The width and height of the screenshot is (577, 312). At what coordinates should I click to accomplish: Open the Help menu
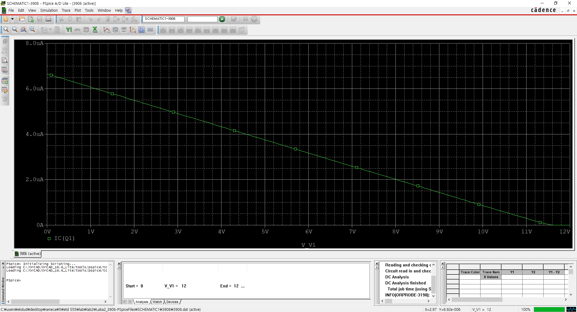pyautogui.click(x=119, y=10)
